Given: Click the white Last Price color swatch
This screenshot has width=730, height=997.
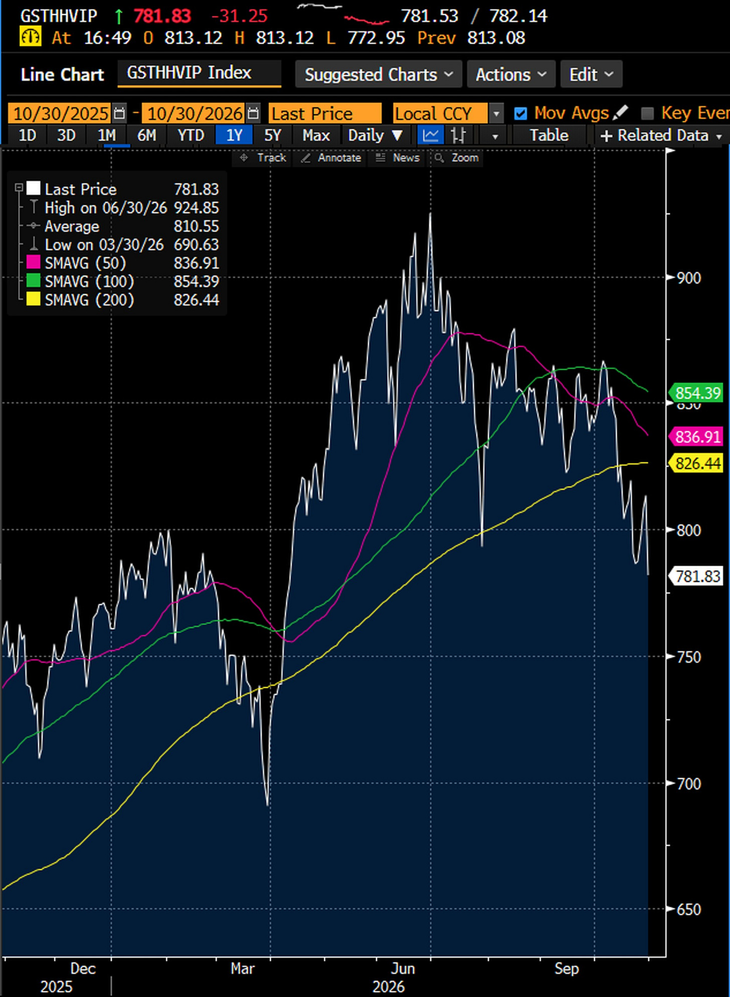Looking at the screenshot, I should [x=34, y=188].
